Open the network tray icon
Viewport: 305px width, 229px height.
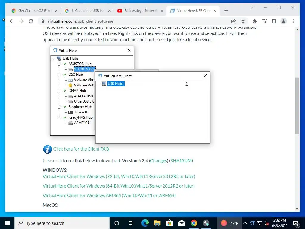[x=259, y=223]
